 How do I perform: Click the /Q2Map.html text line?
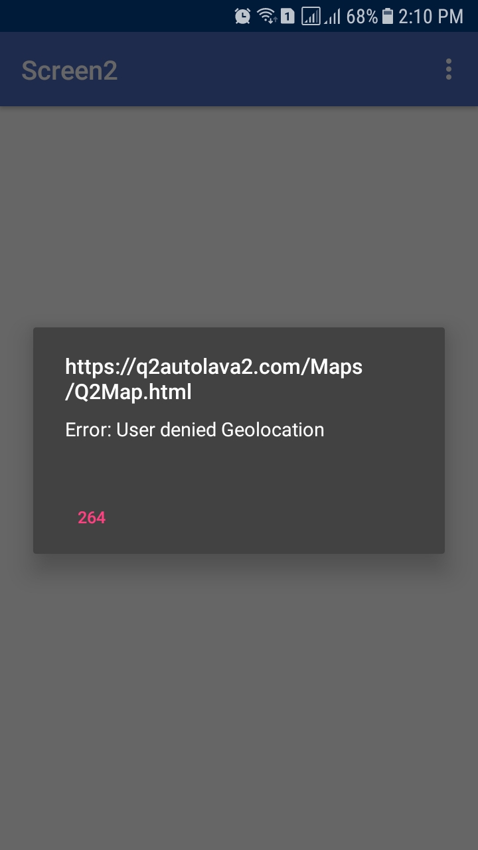(x=129, y=392)
